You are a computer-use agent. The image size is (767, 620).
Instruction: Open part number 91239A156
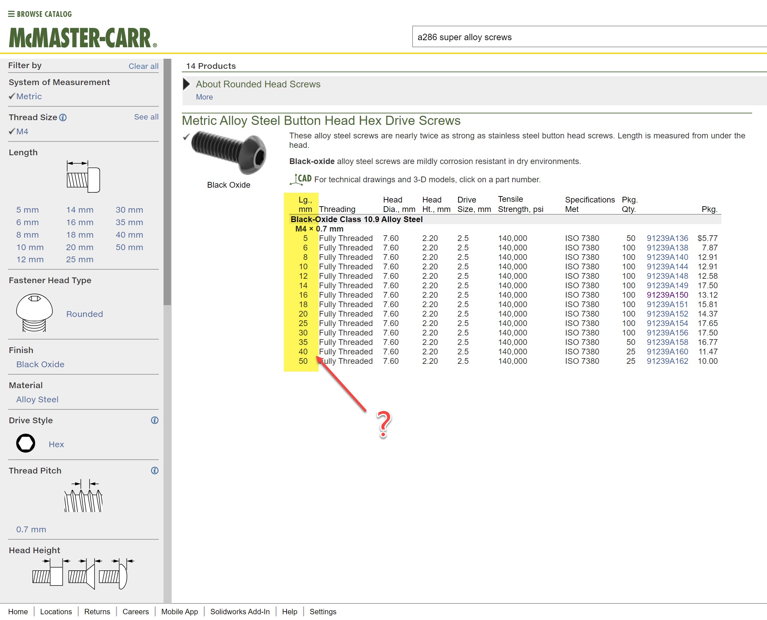[x=667, y=333]
